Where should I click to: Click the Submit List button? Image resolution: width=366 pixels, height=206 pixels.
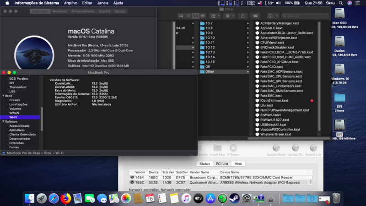(x=313, y=150)
